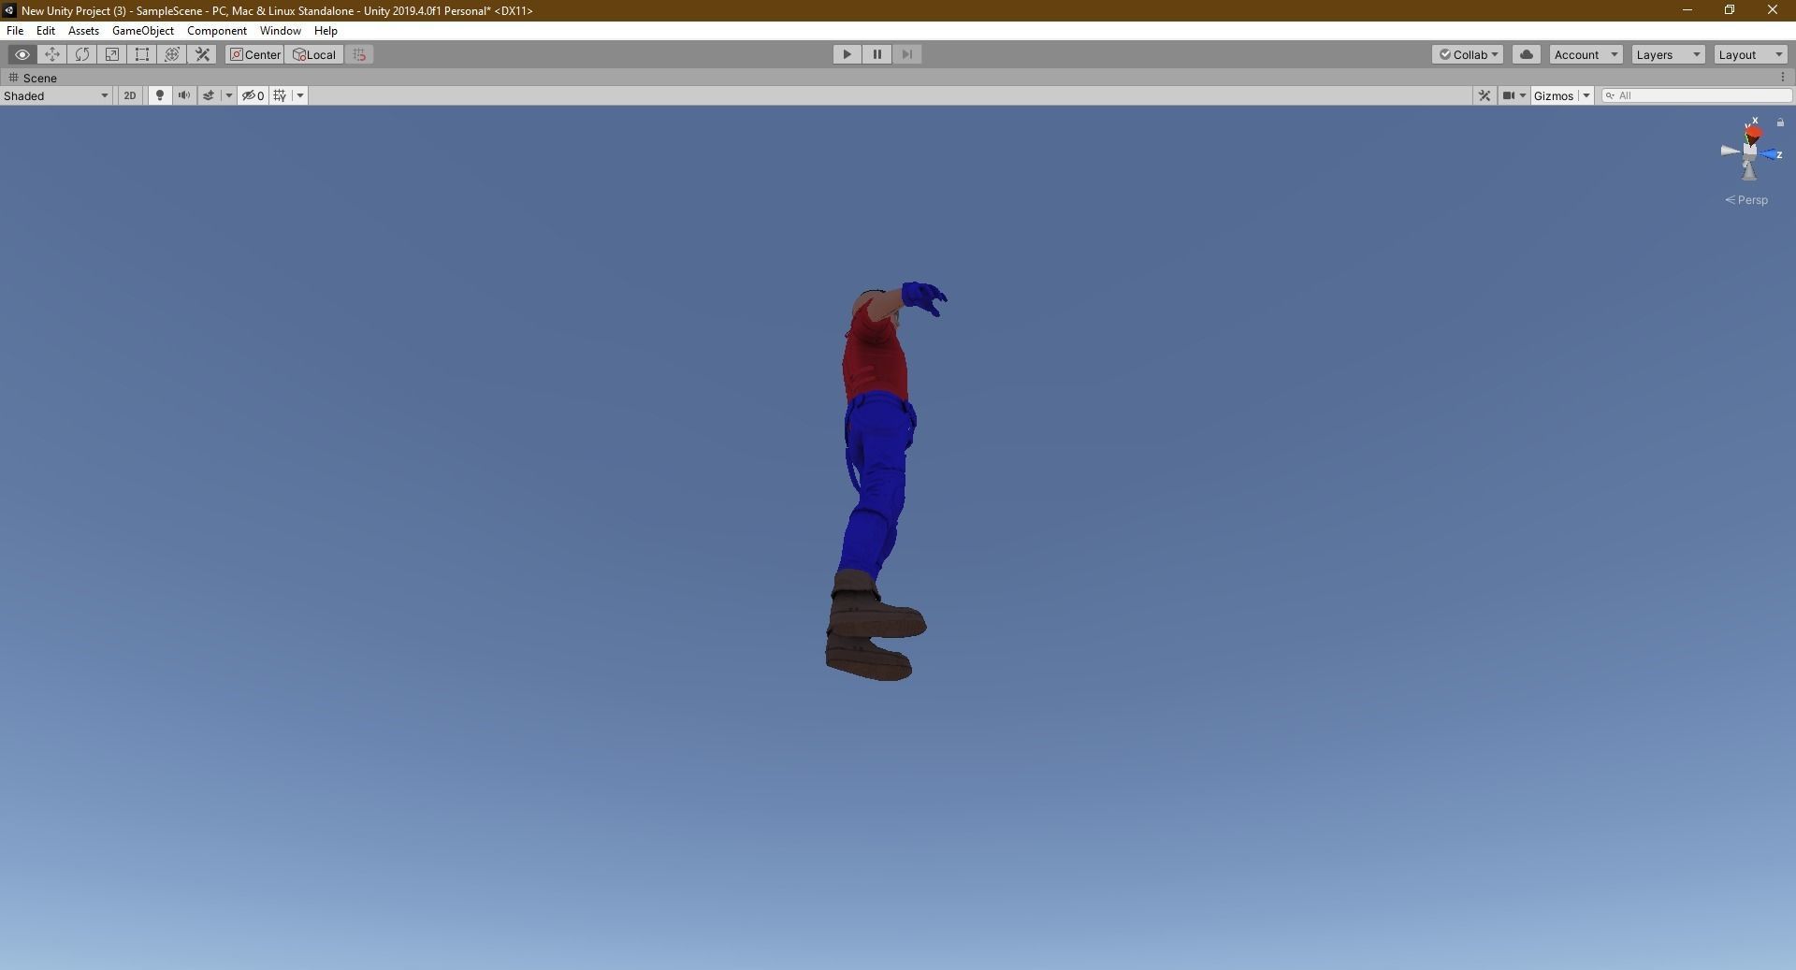Open the Component menu

click(217, 31)
